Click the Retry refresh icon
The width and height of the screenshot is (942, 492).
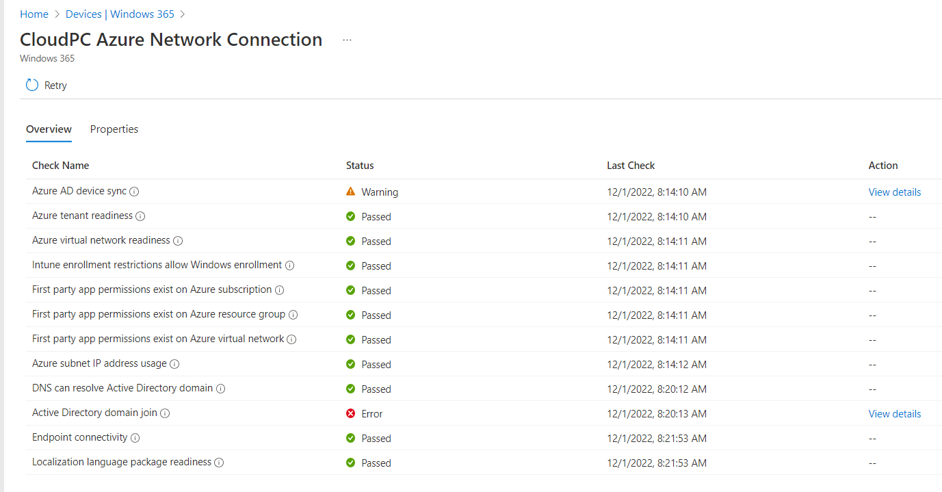(31, 85)
